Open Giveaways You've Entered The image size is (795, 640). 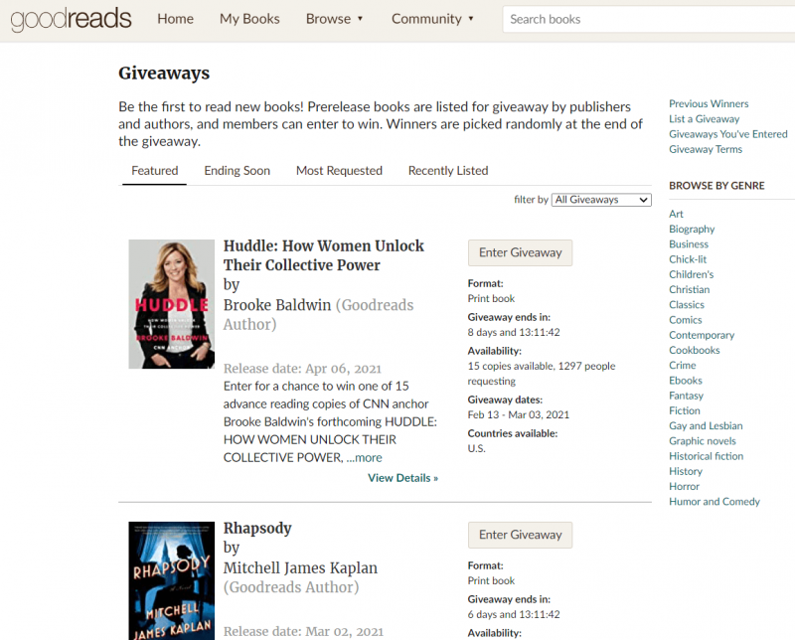[728, 133]
